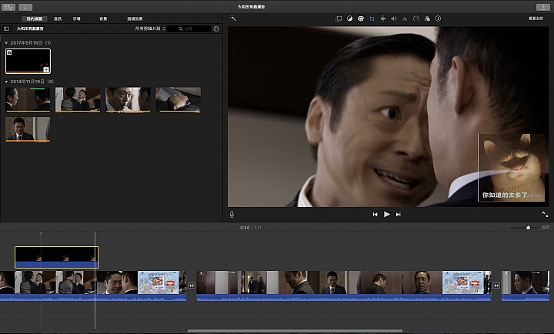Image resolution: width=554 pixels, height=334 pixels.
Task: Switch to the 過場效果 tab
Action: (135, 18)
